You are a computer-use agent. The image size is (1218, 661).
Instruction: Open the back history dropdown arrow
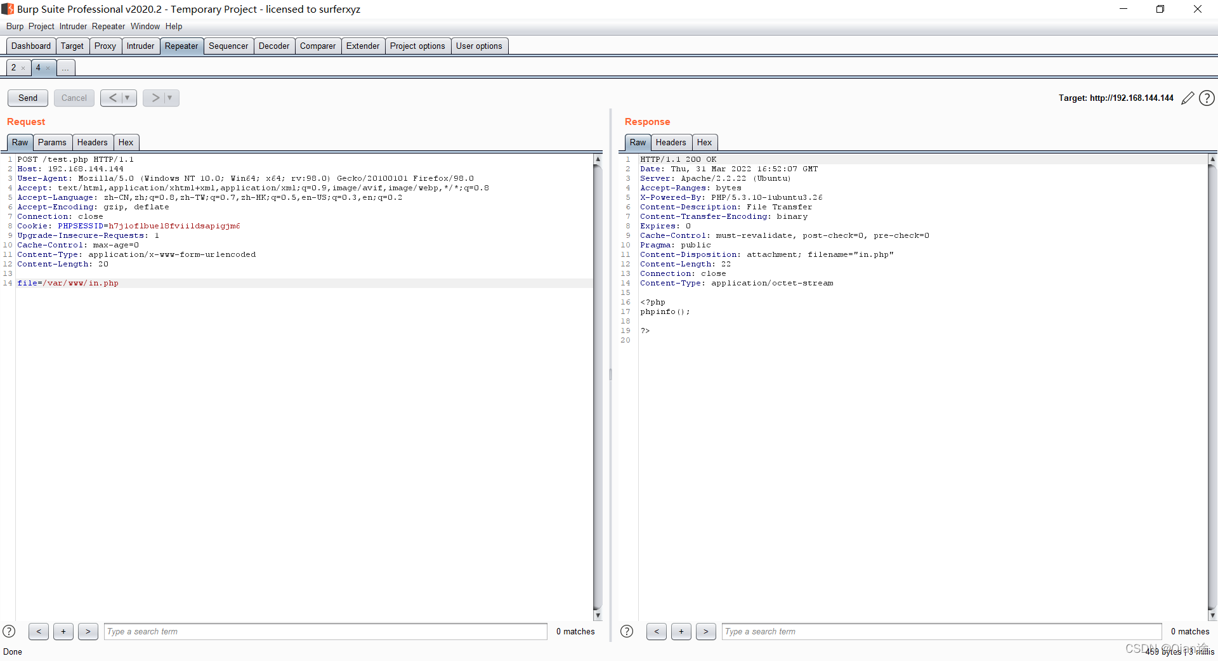point(128,98)
